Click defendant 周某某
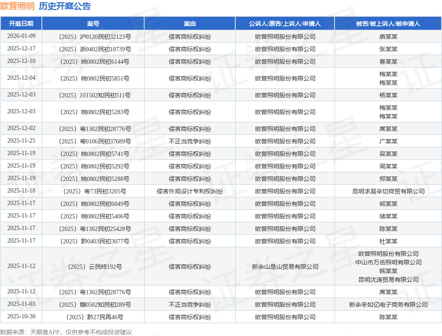Screen dimensions: 442x336 pyautogui.click(x=388, y=166)
